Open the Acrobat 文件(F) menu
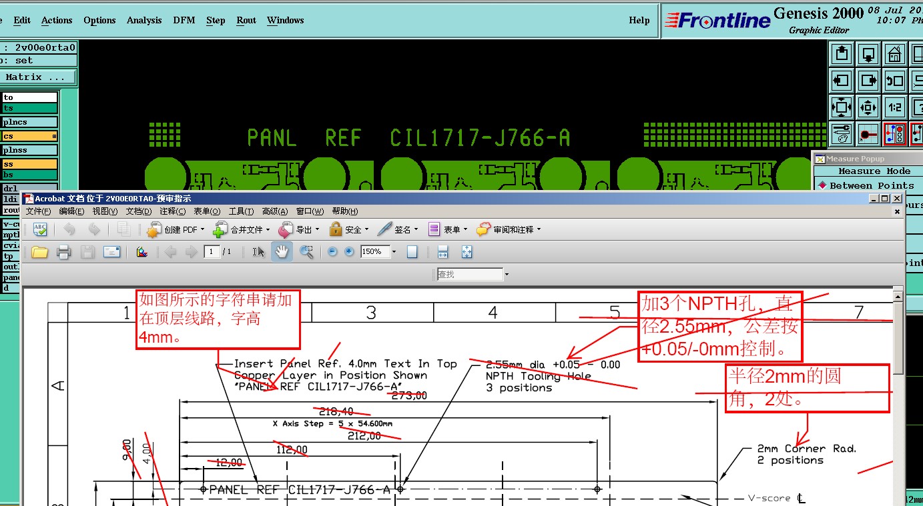 [x=38, y=211]
